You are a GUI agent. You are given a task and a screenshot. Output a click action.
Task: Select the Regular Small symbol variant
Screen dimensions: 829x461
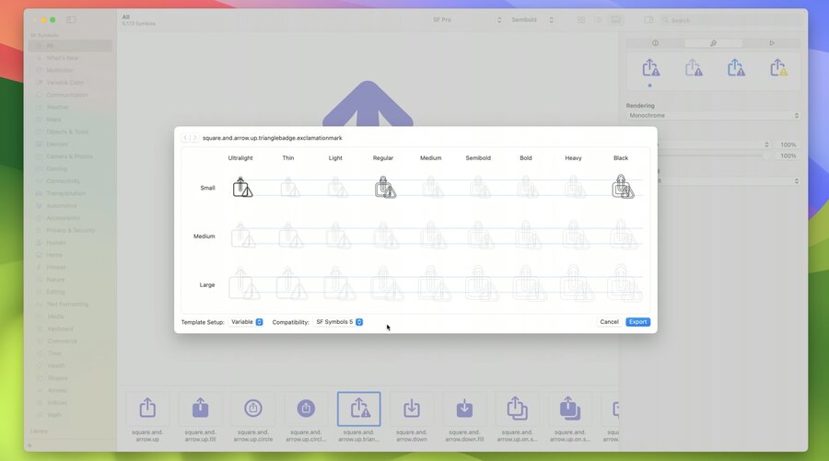(385, 187)
